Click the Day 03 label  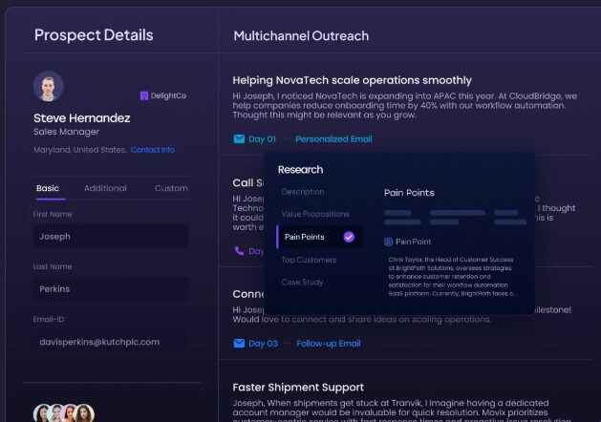[x=263, y=344]
